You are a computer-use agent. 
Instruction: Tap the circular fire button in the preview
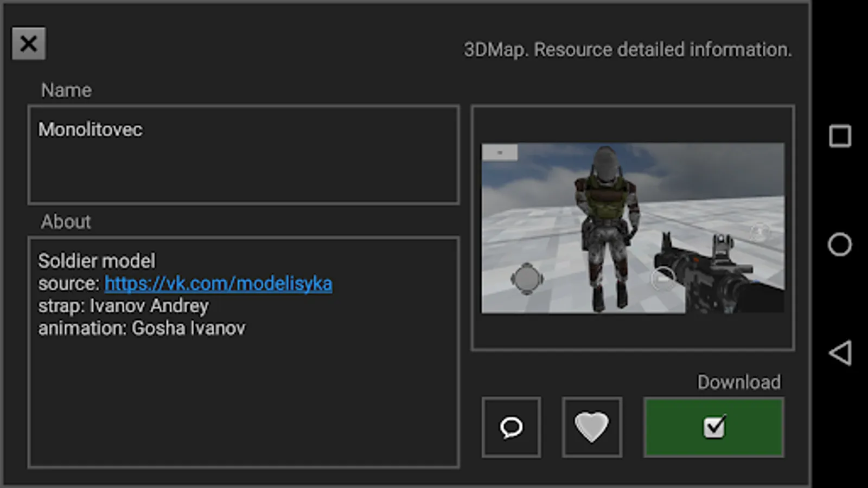pos(663,279)
